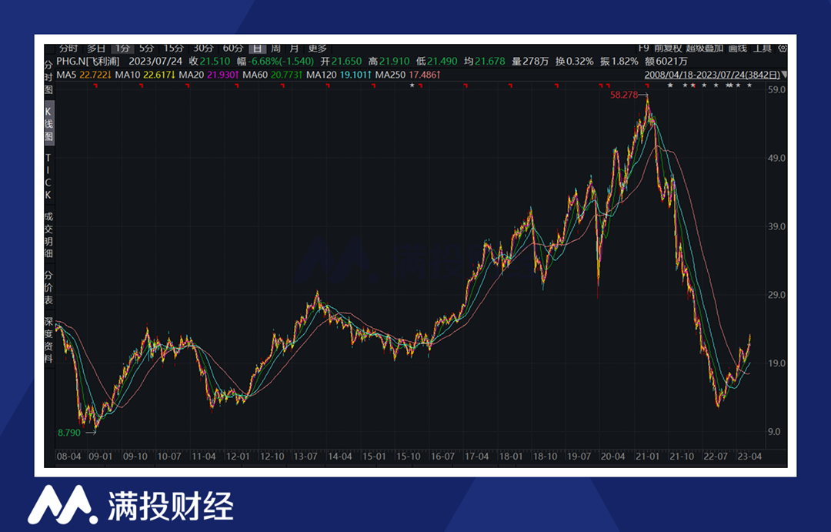Switch chart to 周 weekly period

(275, 49)
